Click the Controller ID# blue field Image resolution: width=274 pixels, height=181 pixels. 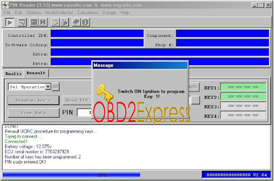click(x=97, y=33)
